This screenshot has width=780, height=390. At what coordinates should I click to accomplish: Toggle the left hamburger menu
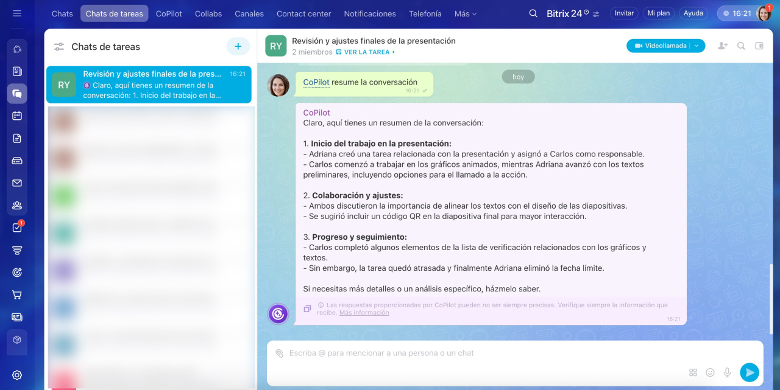[17, 13]
